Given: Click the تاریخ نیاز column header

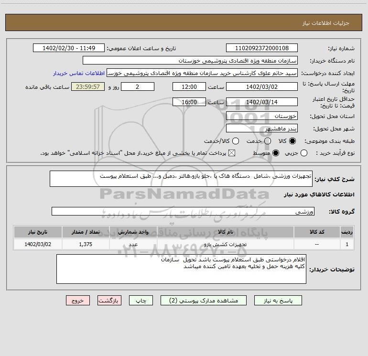Looking at the screenshot, I should tap(38, 232).
